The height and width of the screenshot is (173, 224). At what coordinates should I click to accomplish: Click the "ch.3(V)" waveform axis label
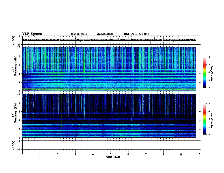click(13, 145)
